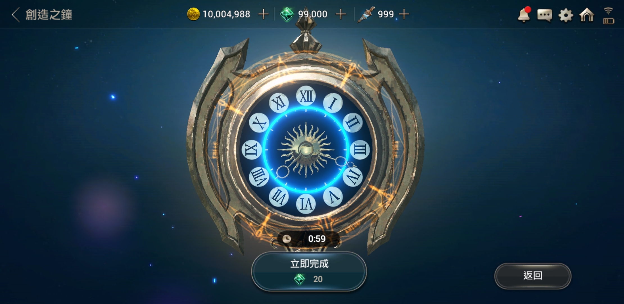Tap the XII numeral on clock face

[x=306, y=96]
